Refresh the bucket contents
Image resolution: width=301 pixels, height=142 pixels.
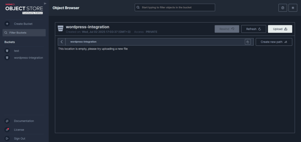[x=254, y=29]
